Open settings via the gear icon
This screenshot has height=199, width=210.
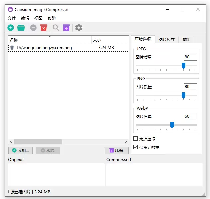[79, 28]
